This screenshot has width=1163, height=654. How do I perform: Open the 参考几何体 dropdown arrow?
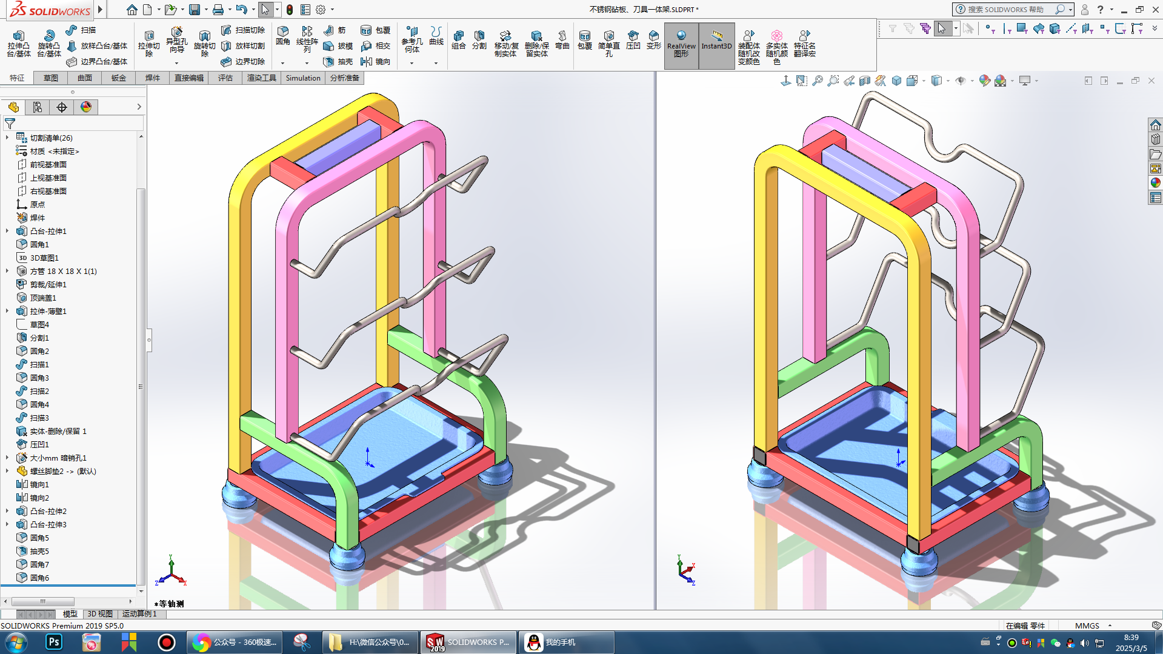click(x=412, y=63)
